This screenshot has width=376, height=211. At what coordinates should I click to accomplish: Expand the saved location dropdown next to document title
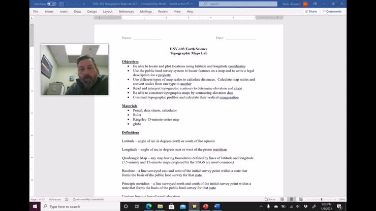[192, 4]
